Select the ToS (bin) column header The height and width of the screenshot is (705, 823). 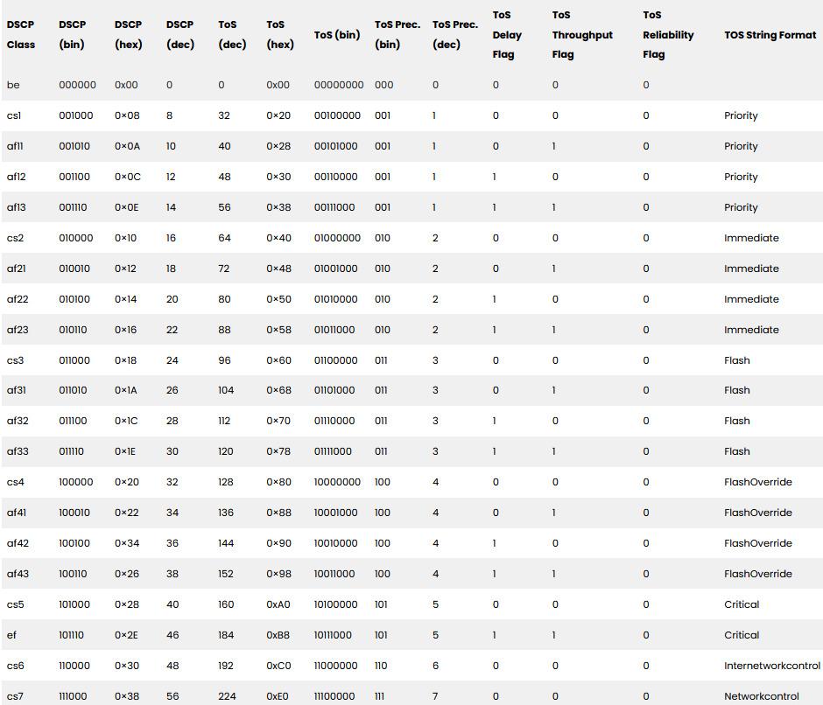coord(337,35)
